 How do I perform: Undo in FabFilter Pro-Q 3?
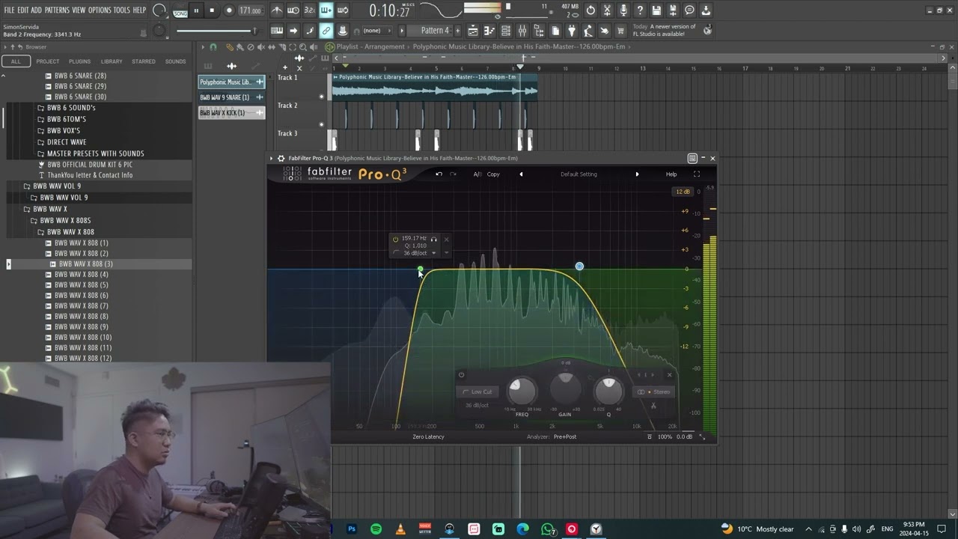pos(439,174)
